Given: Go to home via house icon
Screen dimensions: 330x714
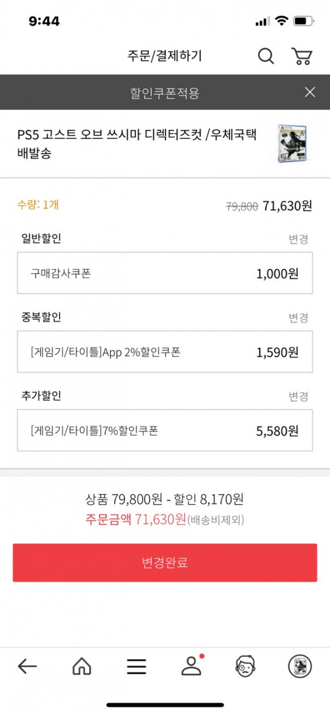Looking at the screenshot, I should (x=82, y=667).
